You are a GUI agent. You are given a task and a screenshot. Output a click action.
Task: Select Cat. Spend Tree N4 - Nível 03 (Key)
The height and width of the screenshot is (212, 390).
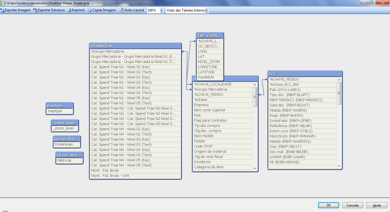135,140
